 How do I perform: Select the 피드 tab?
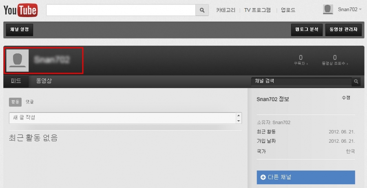coord(16,81)
